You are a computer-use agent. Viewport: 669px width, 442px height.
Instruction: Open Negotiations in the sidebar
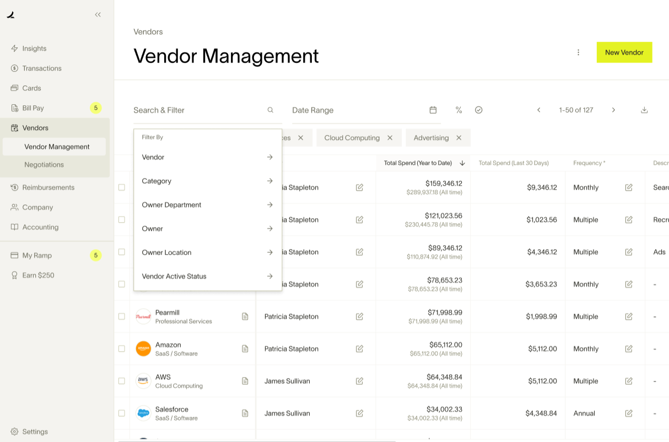[44, 165]
